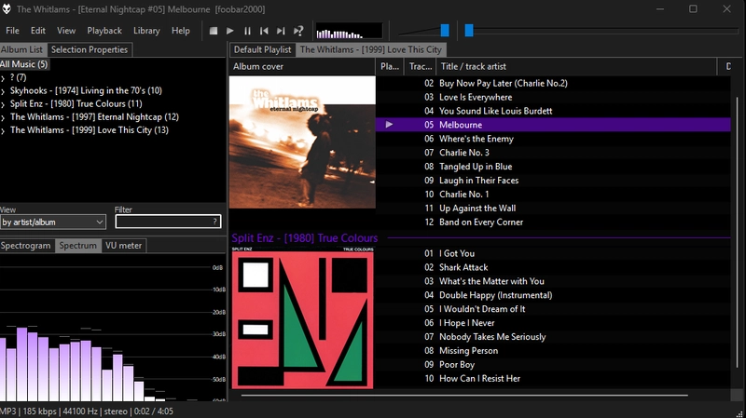Click the Play button in toolbar
Viewport: 746px width, 418px height.
tap(229, 31)
